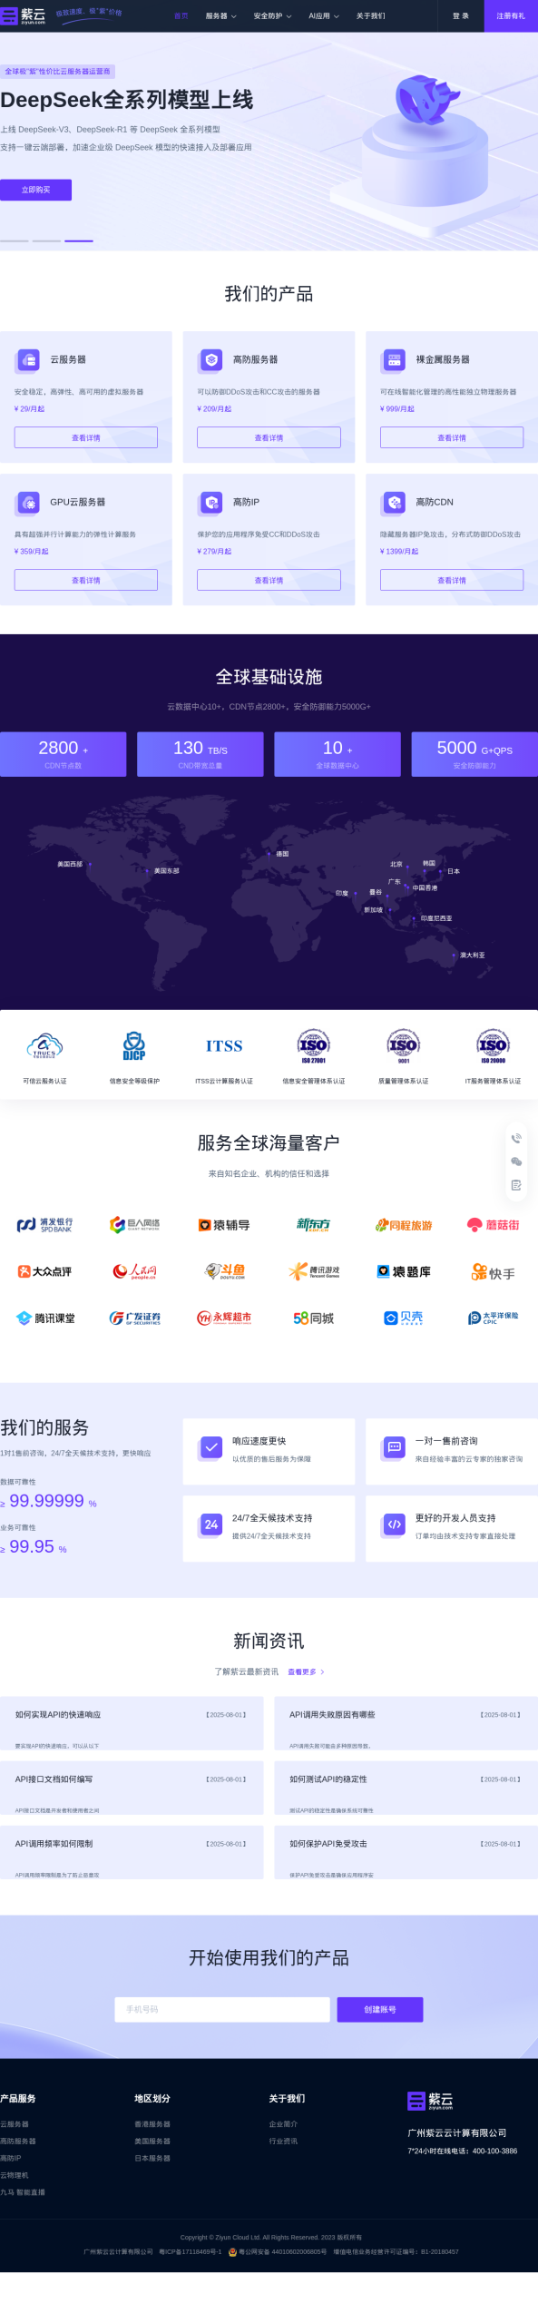Click the 高防服务器 shield icon
The width and height of the screenshot is (538, 2323).
211,360
